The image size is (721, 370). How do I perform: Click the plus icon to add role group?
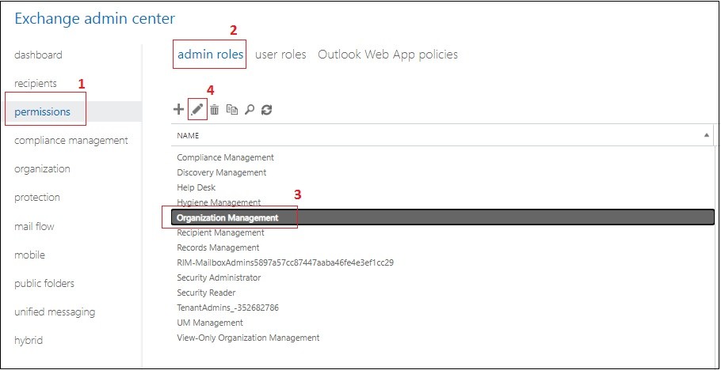(x=179, y=110)
